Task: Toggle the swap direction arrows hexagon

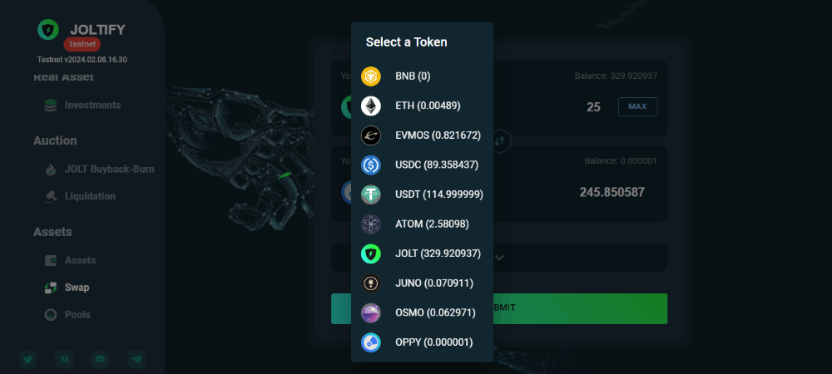Action: pos(500,141)
